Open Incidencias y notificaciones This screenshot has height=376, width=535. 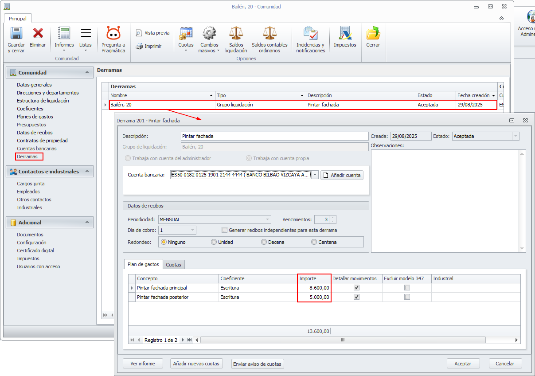click(310, 34)
